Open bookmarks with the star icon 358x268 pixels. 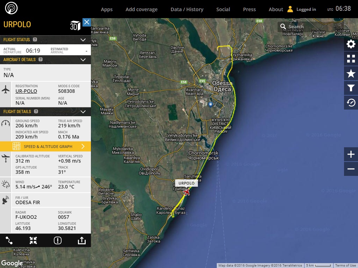(x=351, y=73)
